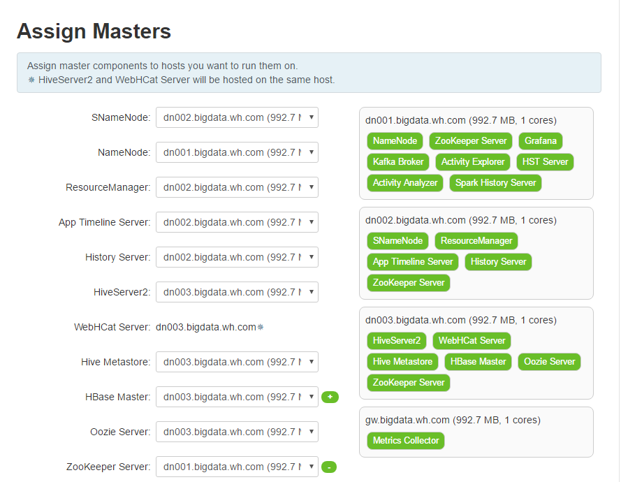Image resolution: width=621 pixels, height=482 pixels.
Task: Open the HiveServer2 host dropdown
Action: [237, 292]
